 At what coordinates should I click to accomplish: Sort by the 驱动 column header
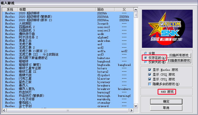click(x=105, y=10)
